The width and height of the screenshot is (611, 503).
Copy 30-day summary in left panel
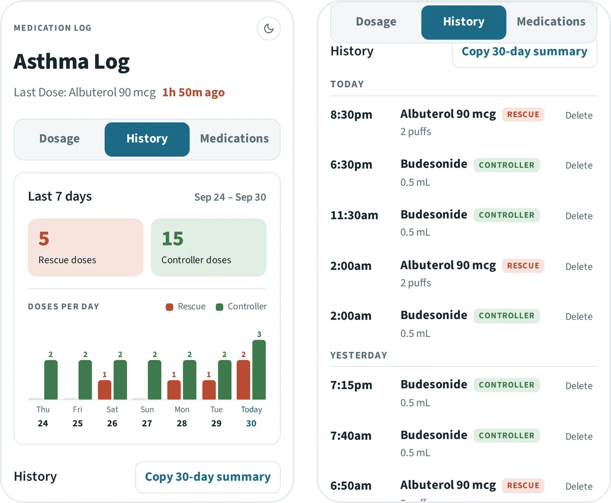[x=208, y=477]
